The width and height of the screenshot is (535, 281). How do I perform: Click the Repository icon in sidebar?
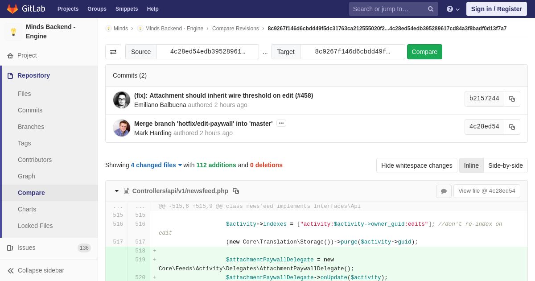pos(10,76)
